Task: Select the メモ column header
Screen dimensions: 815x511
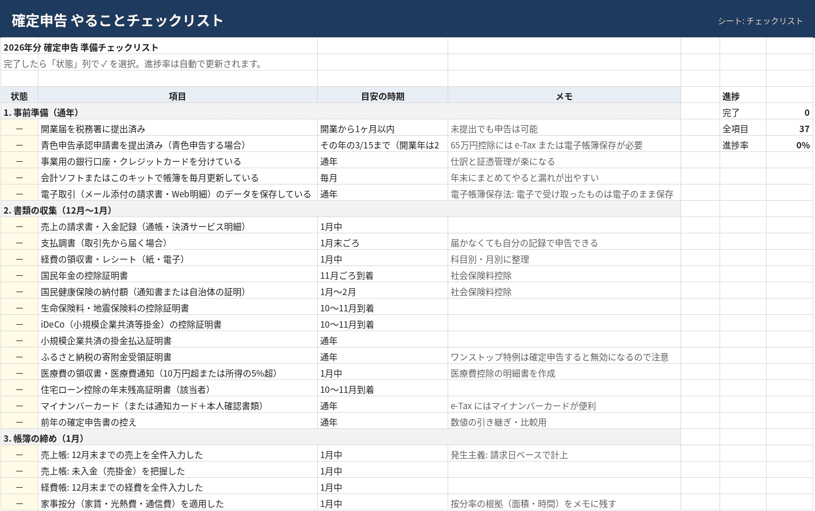Action: (x=564, y=96)
